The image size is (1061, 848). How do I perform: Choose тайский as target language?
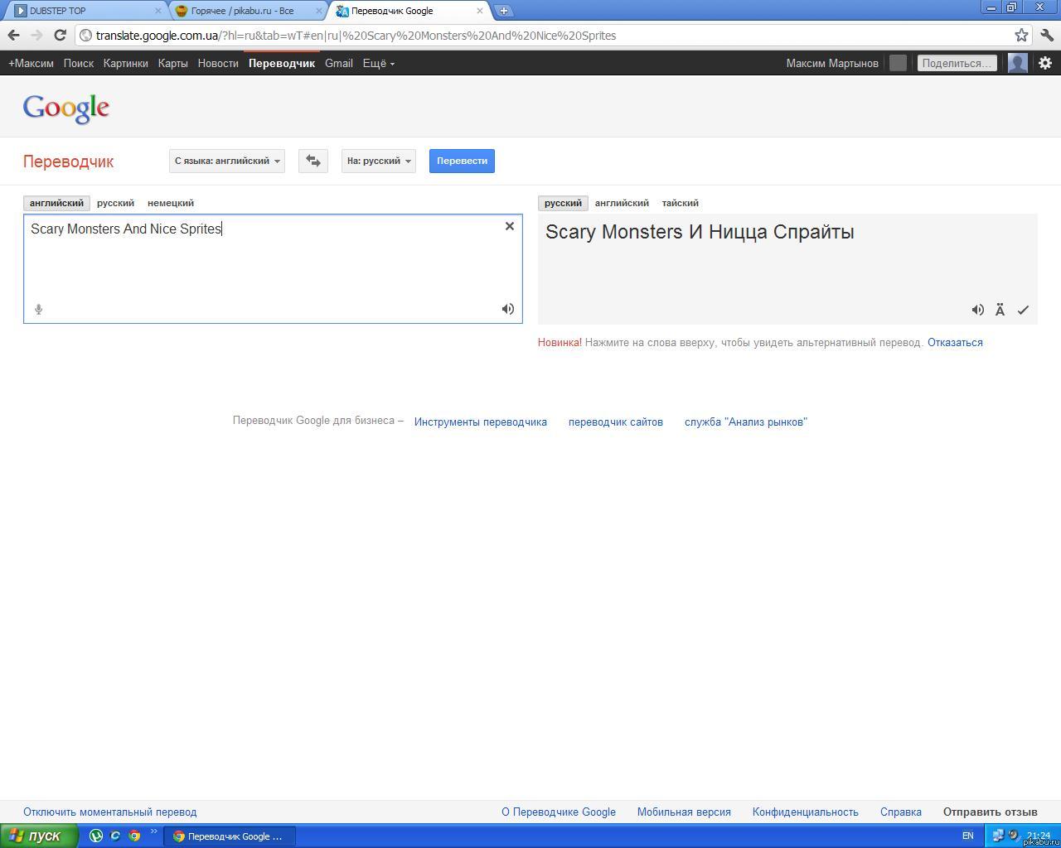680,203
